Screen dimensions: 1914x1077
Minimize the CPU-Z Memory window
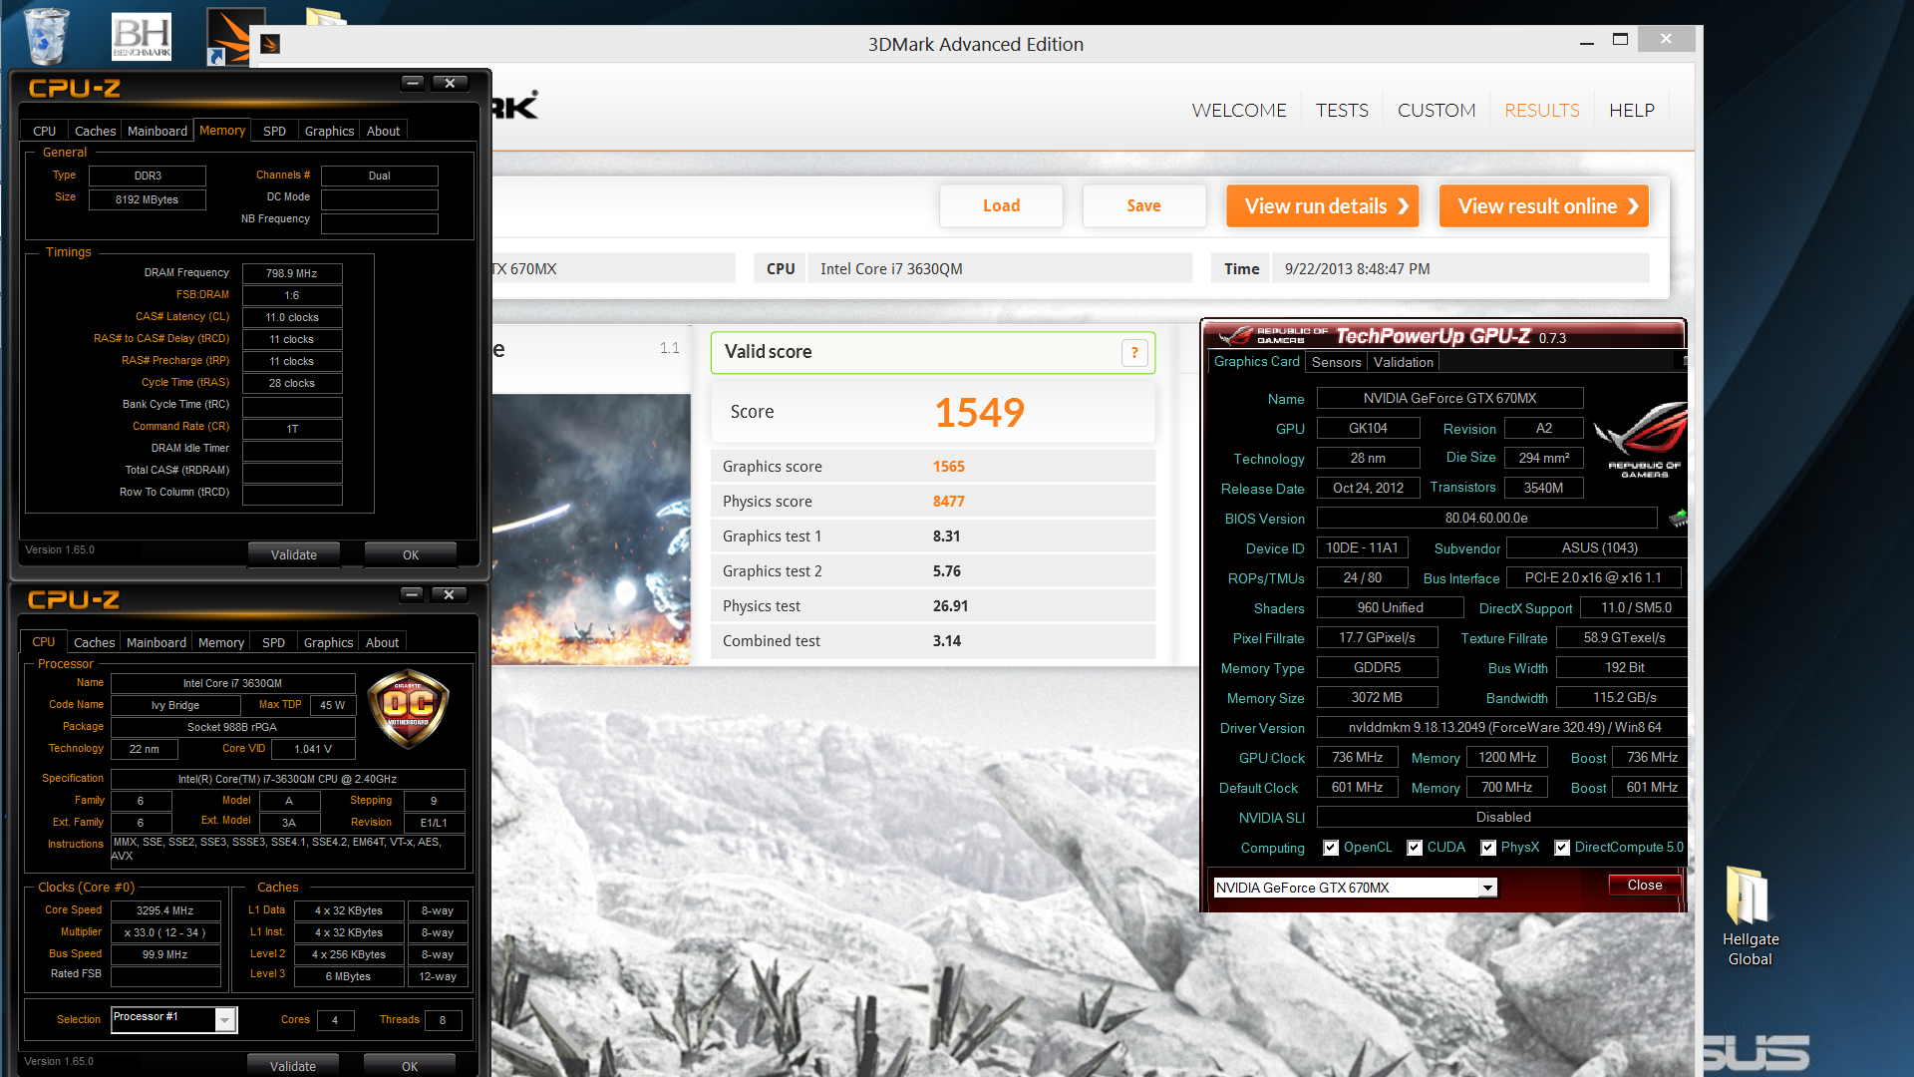[413, 83]
